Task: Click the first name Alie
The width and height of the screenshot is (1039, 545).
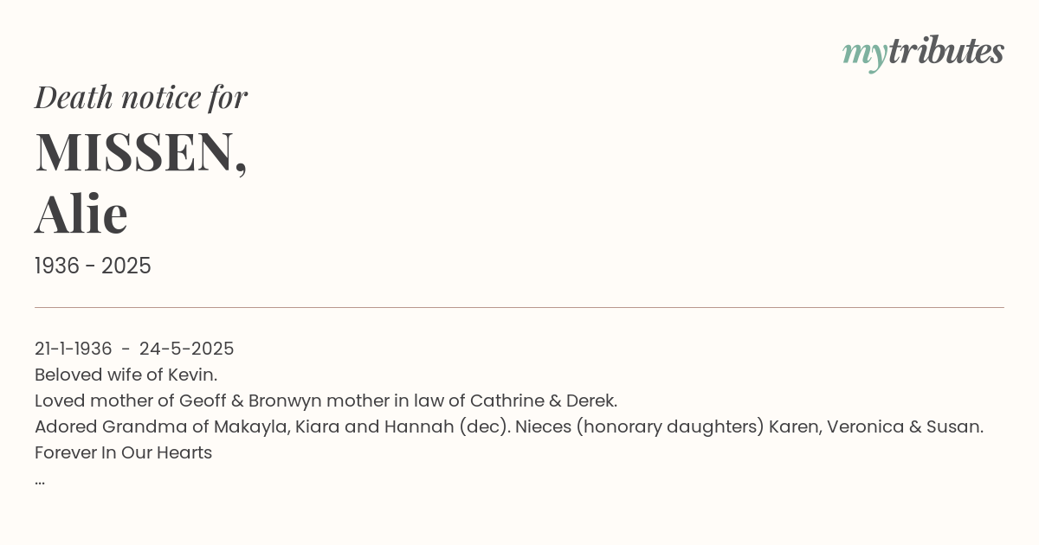Action: pos(81,214)
